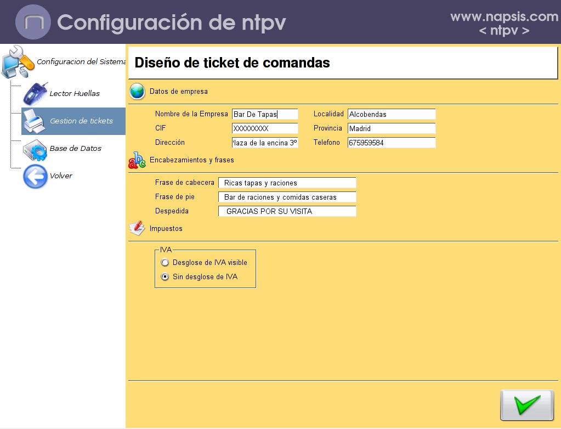
Task: Open the Gestion de tickets menu entry
Action: coord(81,121)
